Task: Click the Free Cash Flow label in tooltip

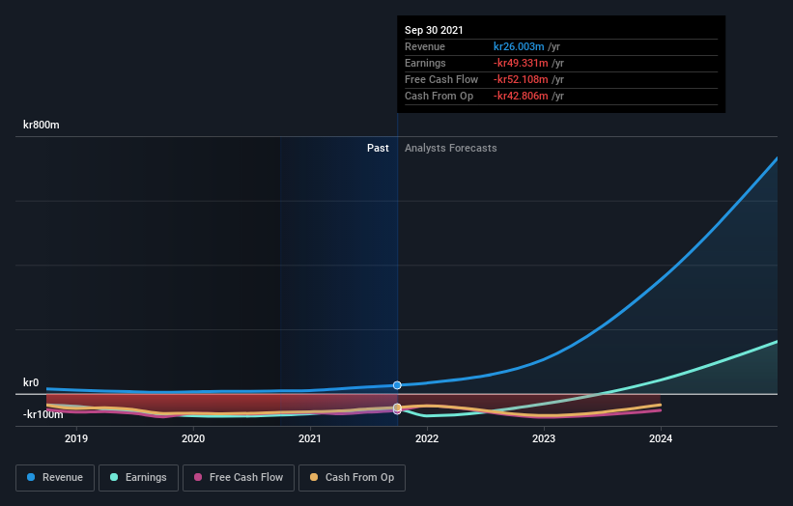Action: pos(441,79)
